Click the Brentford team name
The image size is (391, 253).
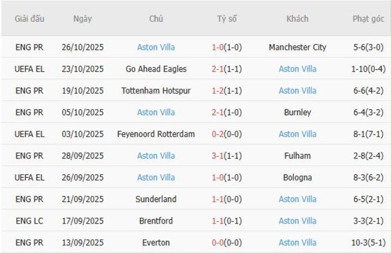[x=156, y=221]
